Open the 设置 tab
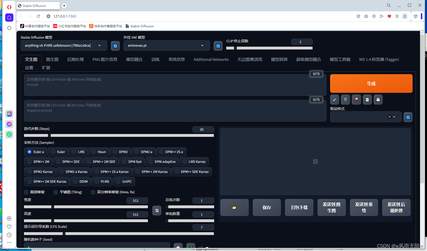 29,68
